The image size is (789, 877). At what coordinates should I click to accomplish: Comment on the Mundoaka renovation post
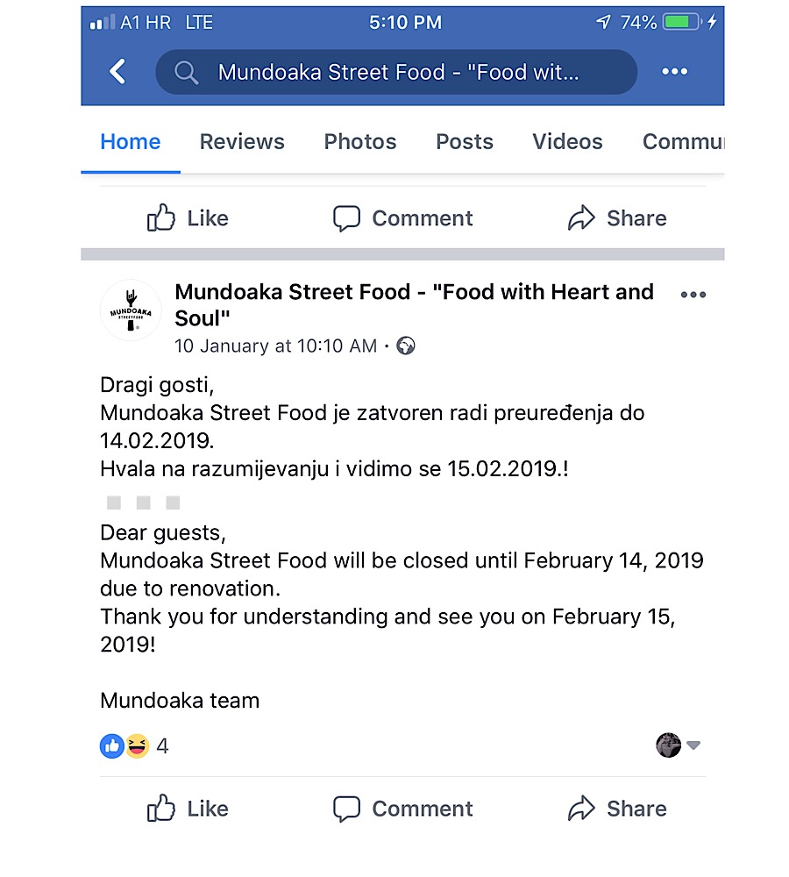403,809
